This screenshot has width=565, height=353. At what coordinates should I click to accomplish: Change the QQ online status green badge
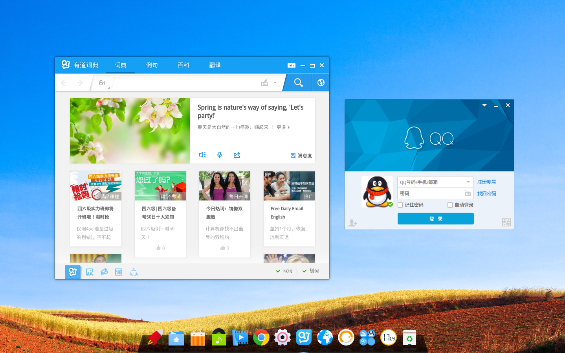[391, 204]
